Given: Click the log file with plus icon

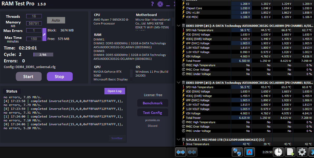Looking at the screenshot, I should click(x=290, y=152).
